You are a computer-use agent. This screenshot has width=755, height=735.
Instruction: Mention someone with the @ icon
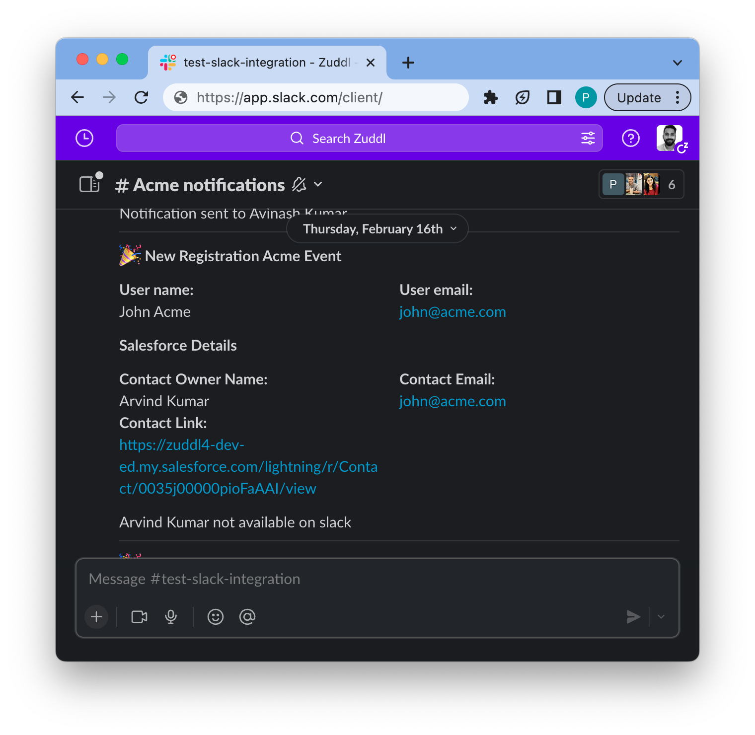247,617
